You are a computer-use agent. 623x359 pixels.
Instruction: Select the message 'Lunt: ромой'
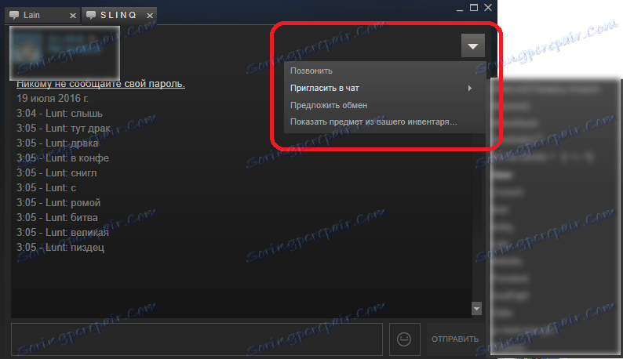(58, 203)
